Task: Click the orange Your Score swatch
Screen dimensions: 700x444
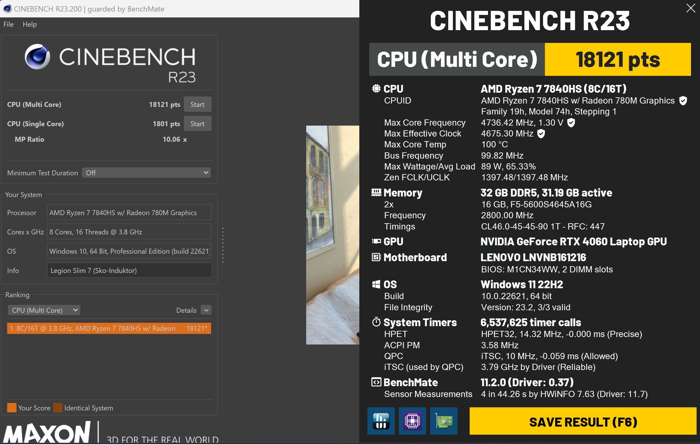Action: tap(12, 408)
